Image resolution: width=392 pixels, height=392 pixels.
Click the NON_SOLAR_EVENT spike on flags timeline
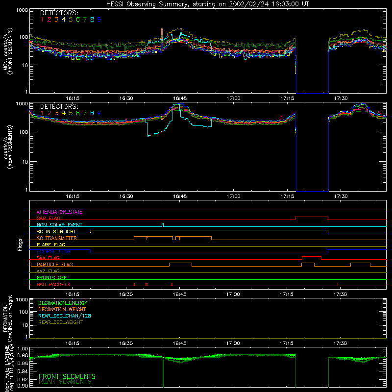163,225
